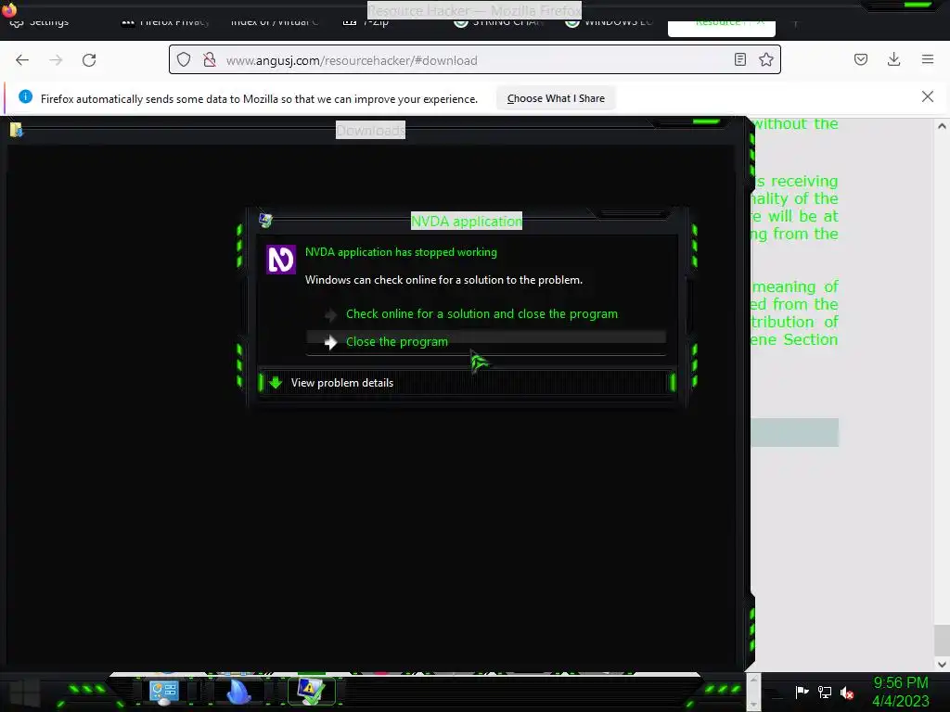Switch to the 7-Zip tab
Screen dimensions: 950x712
tap(366, 23)
